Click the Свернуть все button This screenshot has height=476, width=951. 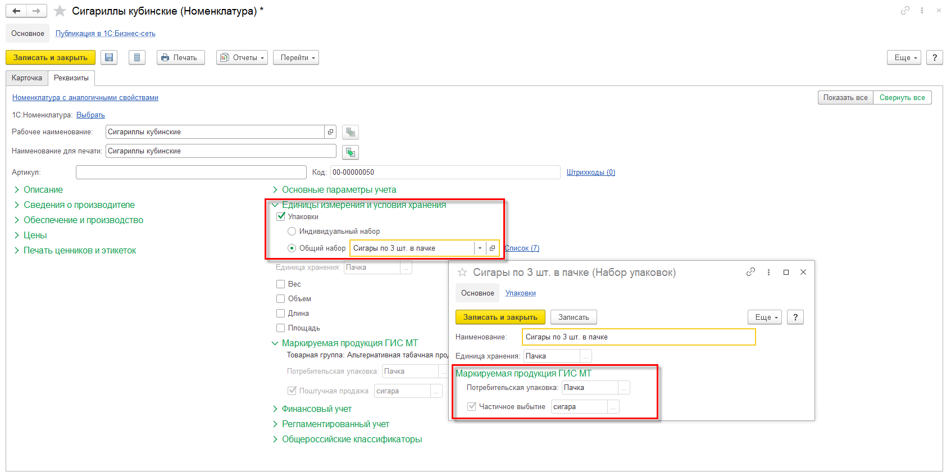pyautogui.click(x=902, y=97)
